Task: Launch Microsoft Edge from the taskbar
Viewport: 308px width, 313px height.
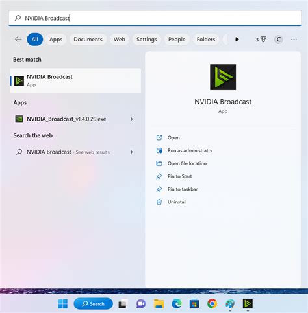Action: (177, 304)
